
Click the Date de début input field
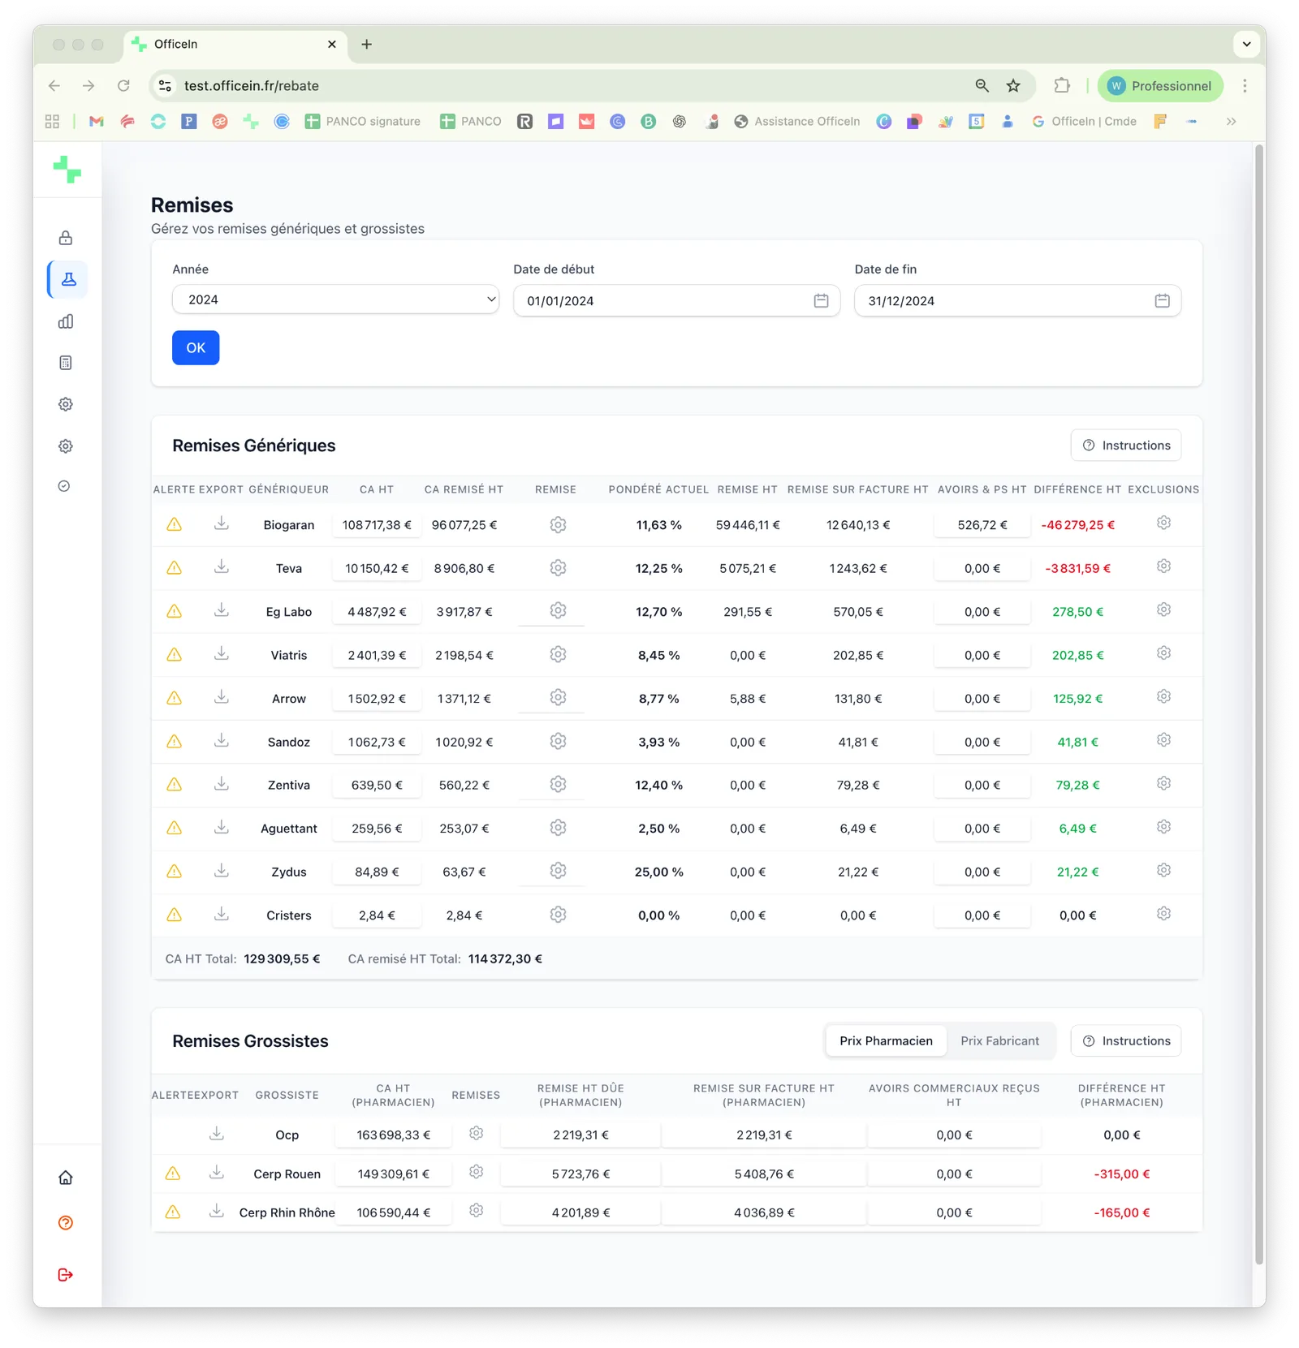point(676,300)
